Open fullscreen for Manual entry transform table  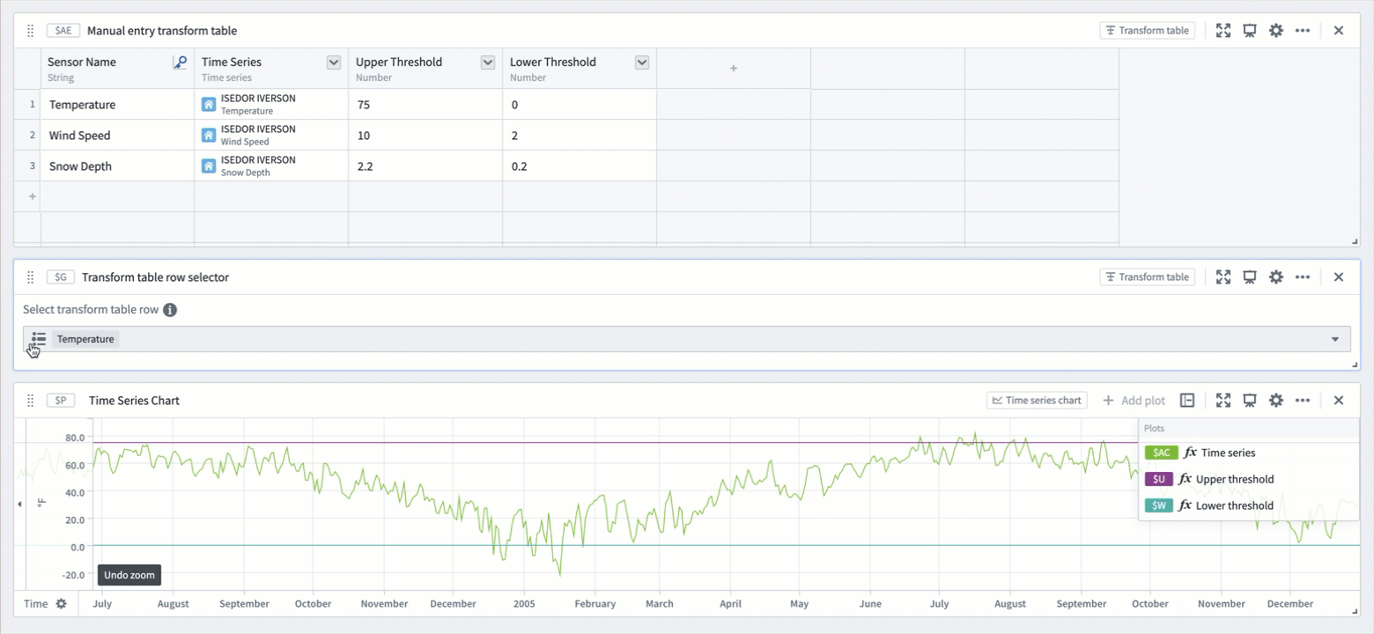[1223, 31]
